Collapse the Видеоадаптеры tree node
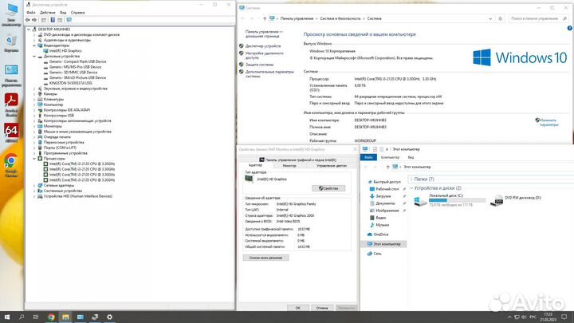Screen dimensions: 574x323 tap(34, 45)
